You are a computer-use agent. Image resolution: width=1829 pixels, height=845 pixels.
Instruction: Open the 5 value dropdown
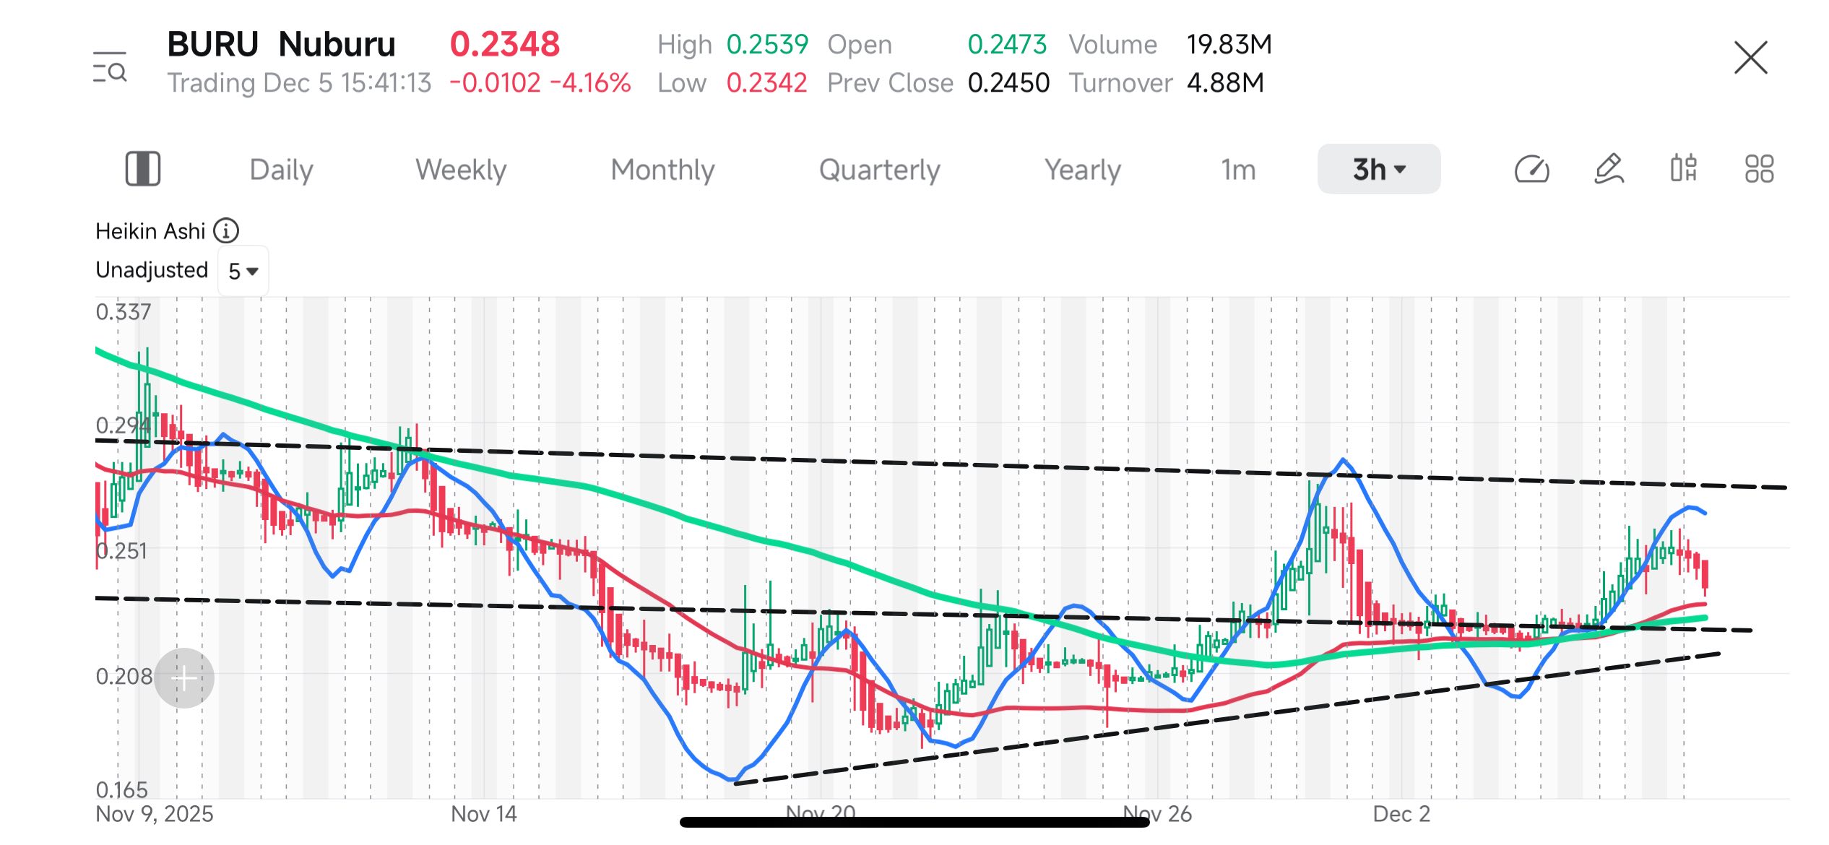pos(243,272)
